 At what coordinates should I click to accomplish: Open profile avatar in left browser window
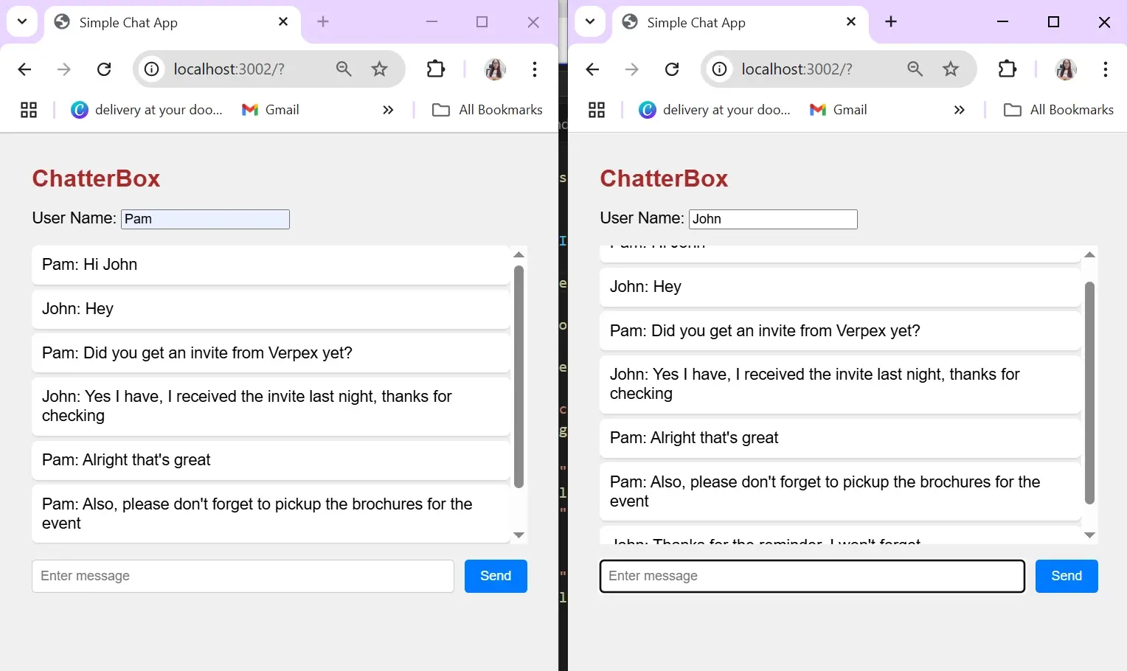tap(495, 69)
